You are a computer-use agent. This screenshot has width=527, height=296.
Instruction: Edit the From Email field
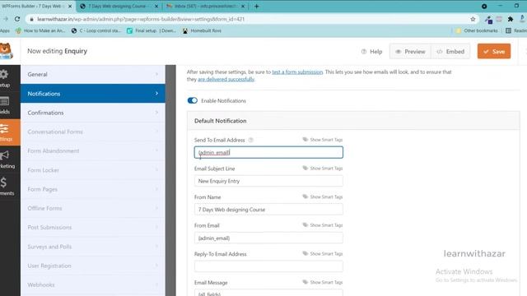[268, 238]
